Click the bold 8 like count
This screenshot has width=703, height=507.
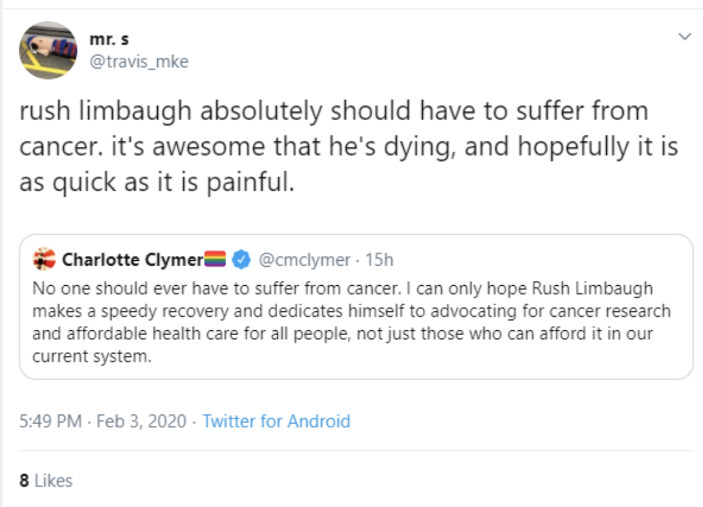coord(24,480)
